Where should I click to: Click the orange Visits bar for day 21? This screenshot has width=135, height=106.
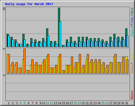point(88,64)
